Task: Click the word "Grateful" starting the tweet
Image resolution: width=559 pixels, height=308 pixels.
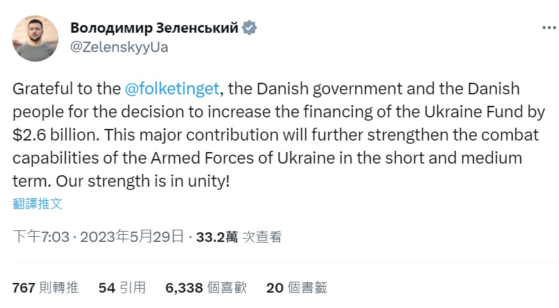Action: tap(41, 89)
